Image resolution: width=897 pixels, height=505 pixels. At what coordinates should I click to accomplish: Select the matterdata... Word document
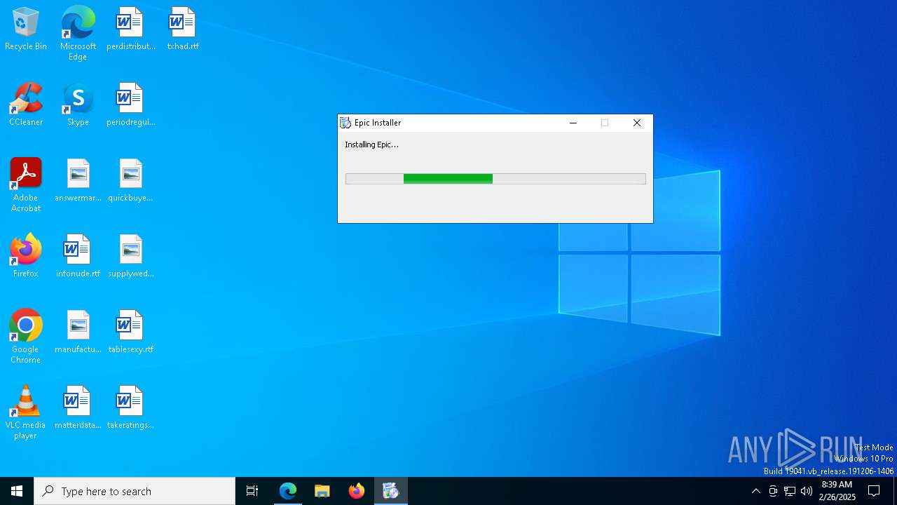coord(78,408)
